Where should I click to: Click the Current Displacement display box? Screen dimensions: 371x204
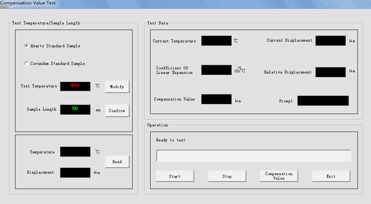click(x=330, y=40)
